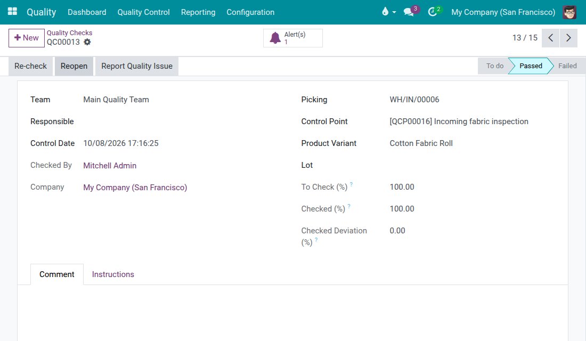Select the Failed status stage

click(x=567, y=66)
